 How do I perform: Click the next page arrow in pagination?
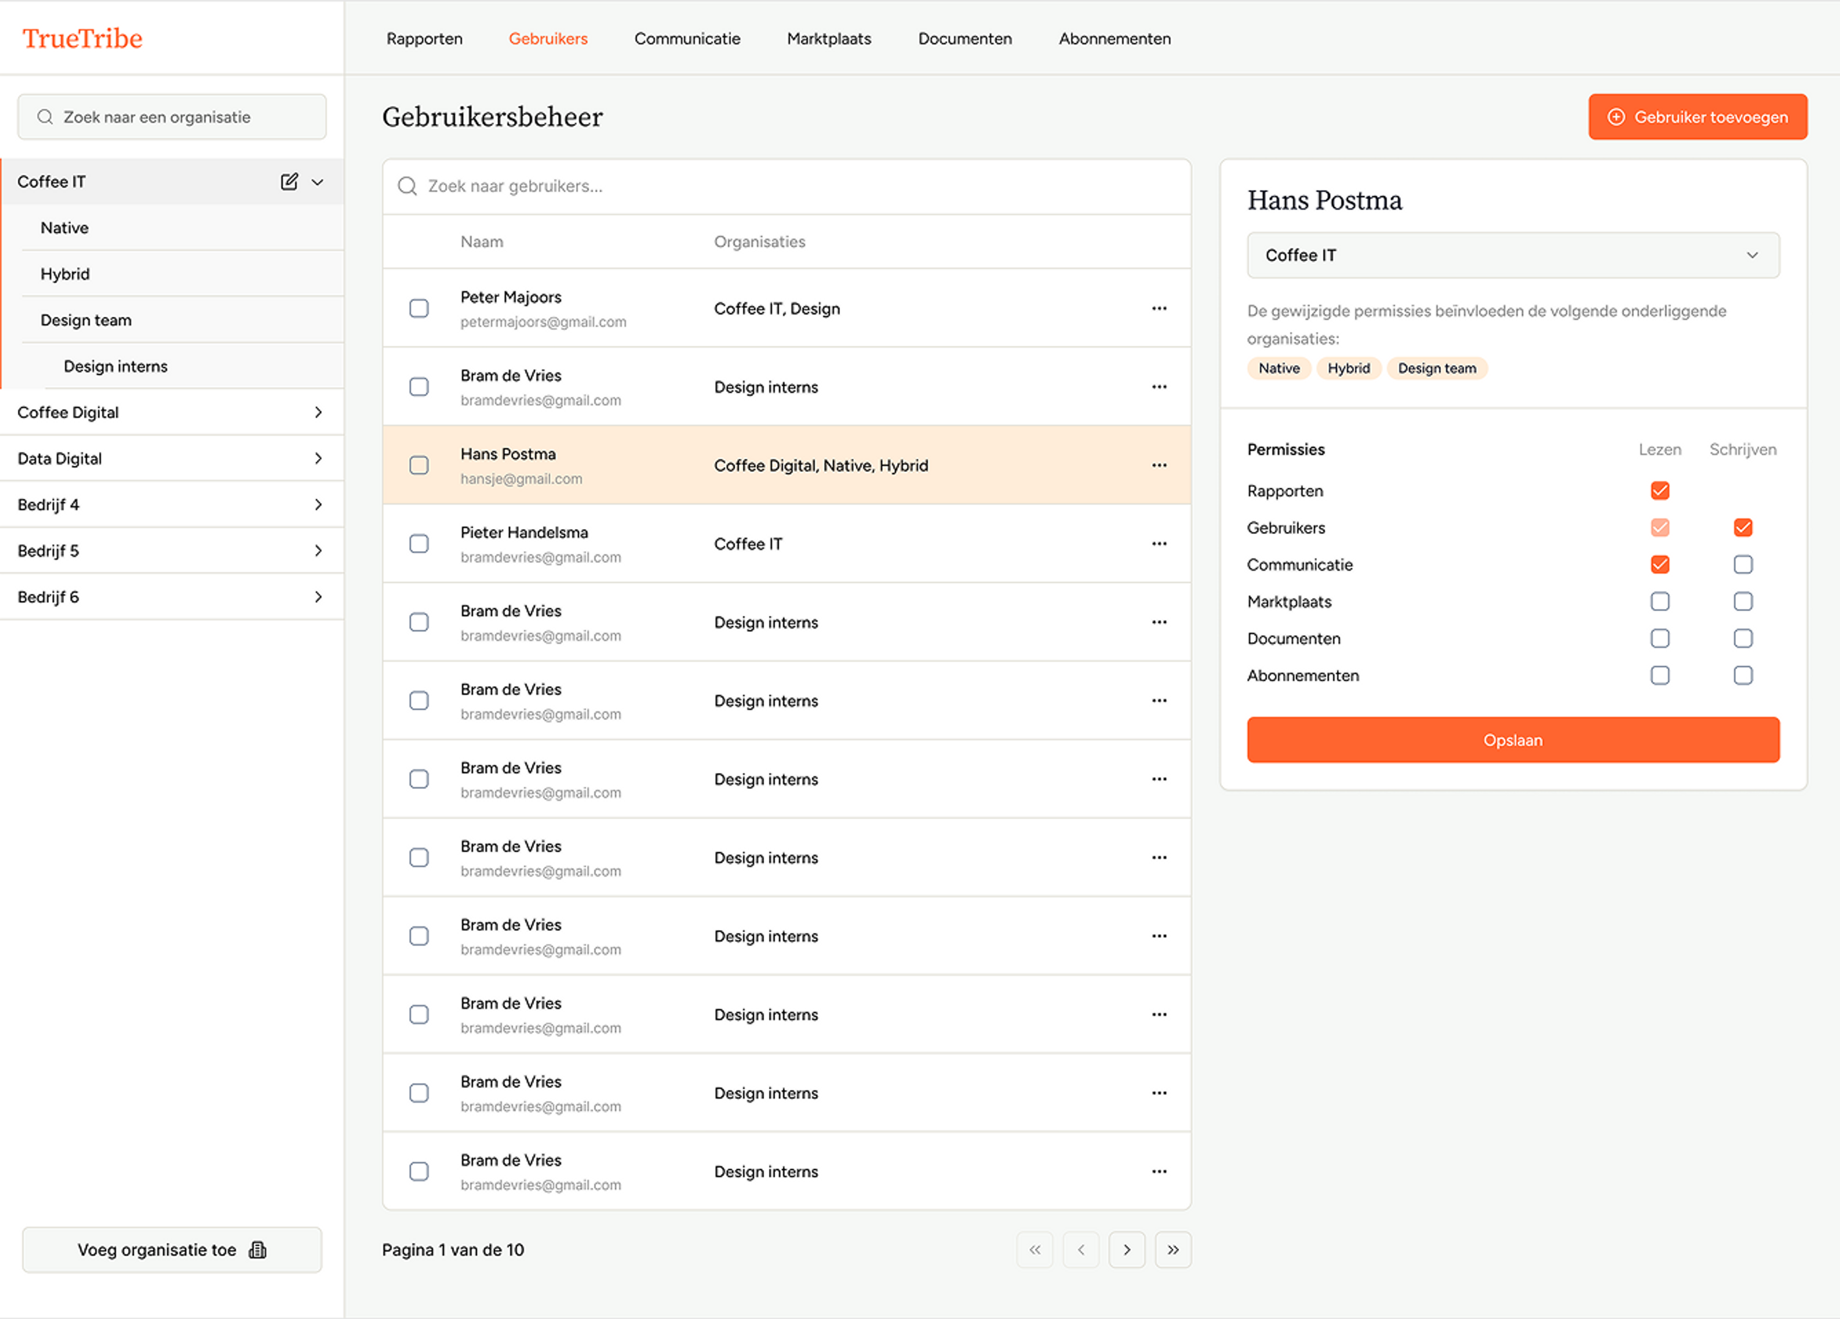pyautogui.click(x=1127, y=1250)
